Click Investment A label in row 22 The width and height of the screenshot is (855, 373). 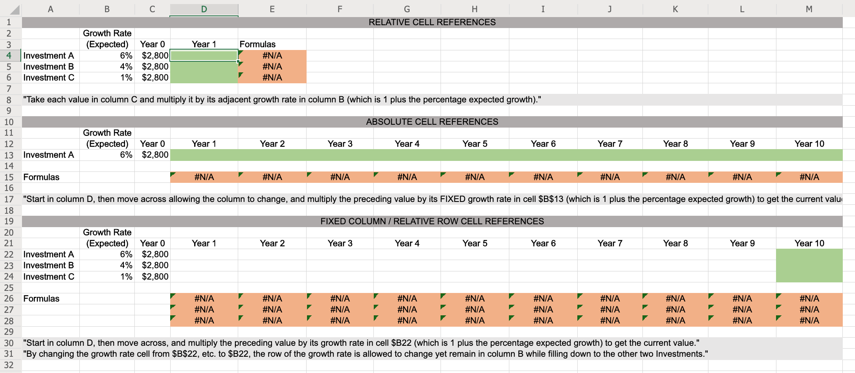(48, 254)
